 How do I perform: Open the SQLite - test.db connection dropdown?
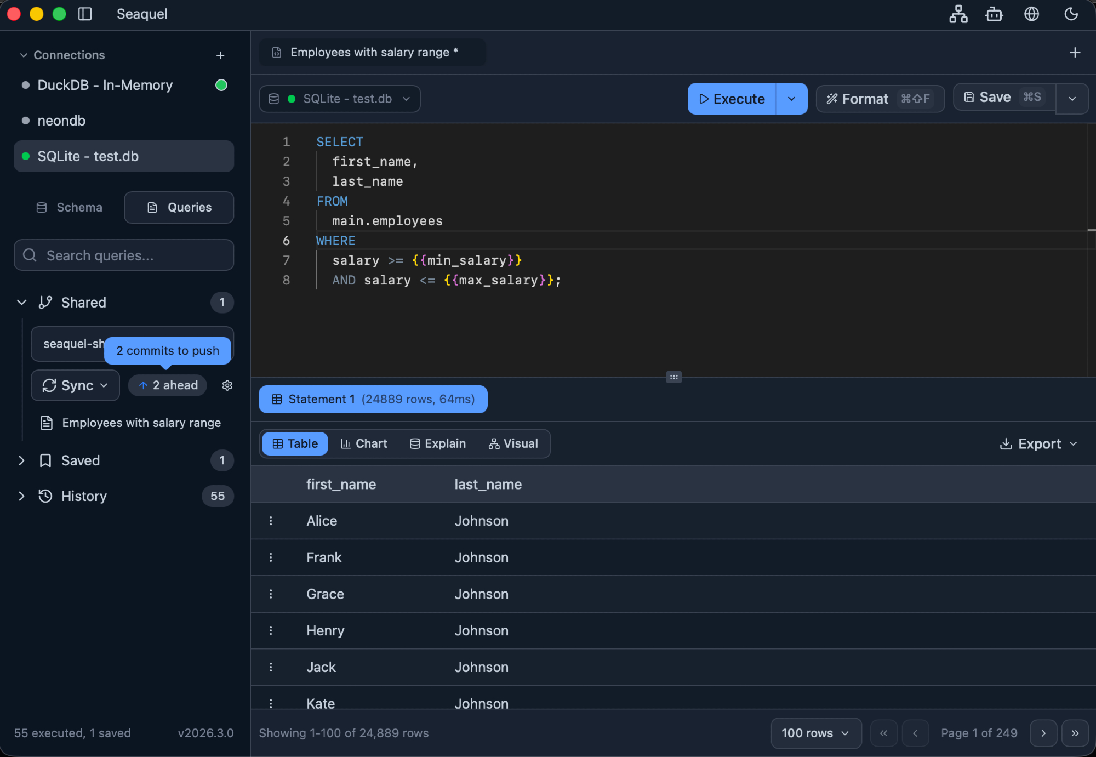coord(339,99)
